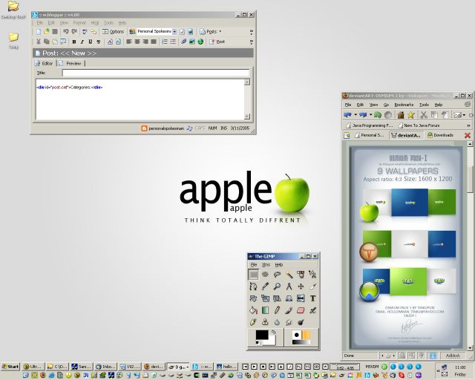Click the Windows Start button
Screen dimensions: 475x380
click(x=10, y=367)
